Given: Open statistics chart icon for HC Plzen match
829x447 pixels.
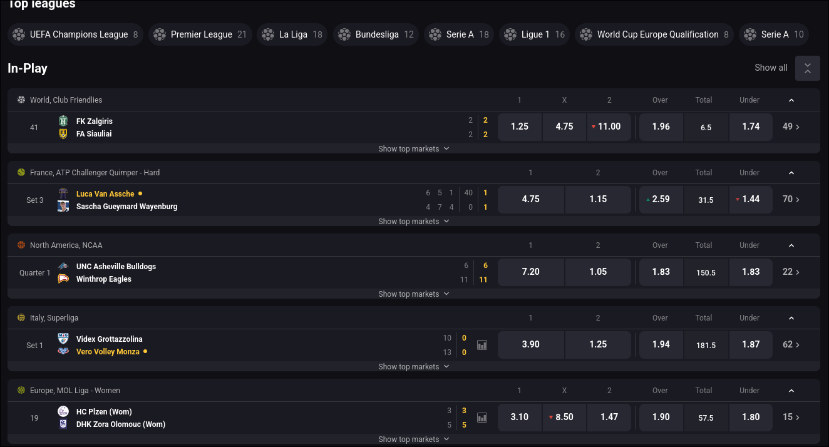Looking at the screenshot, I should (481, 417).
